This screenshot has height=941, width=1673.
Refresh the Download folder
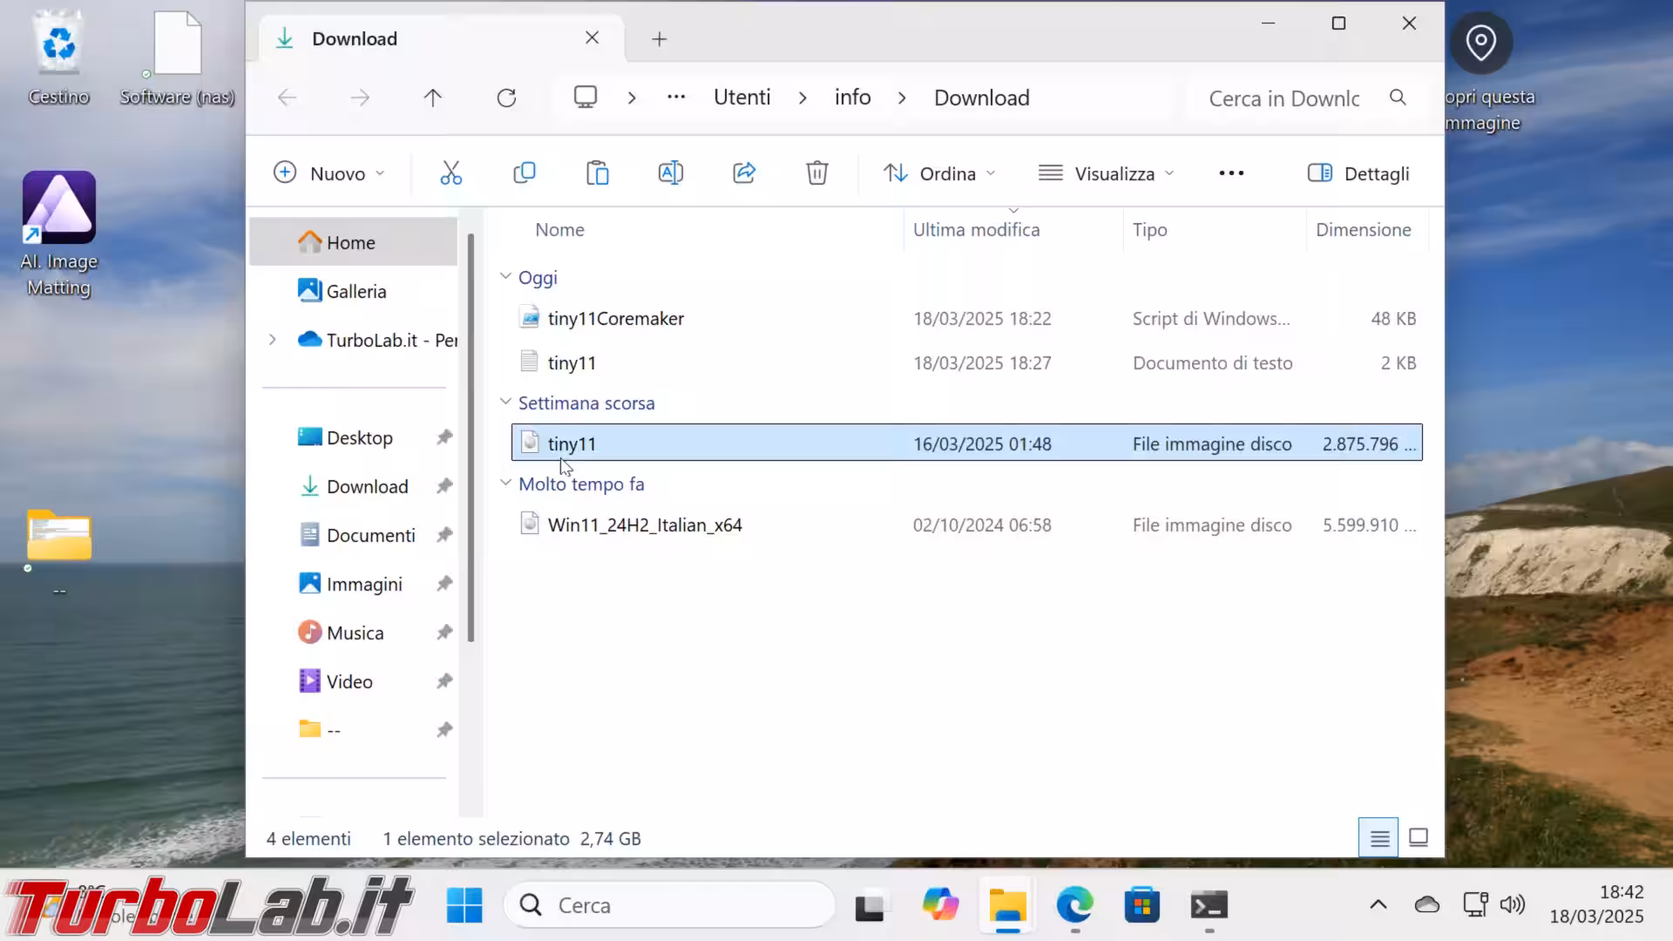(506, 98)
